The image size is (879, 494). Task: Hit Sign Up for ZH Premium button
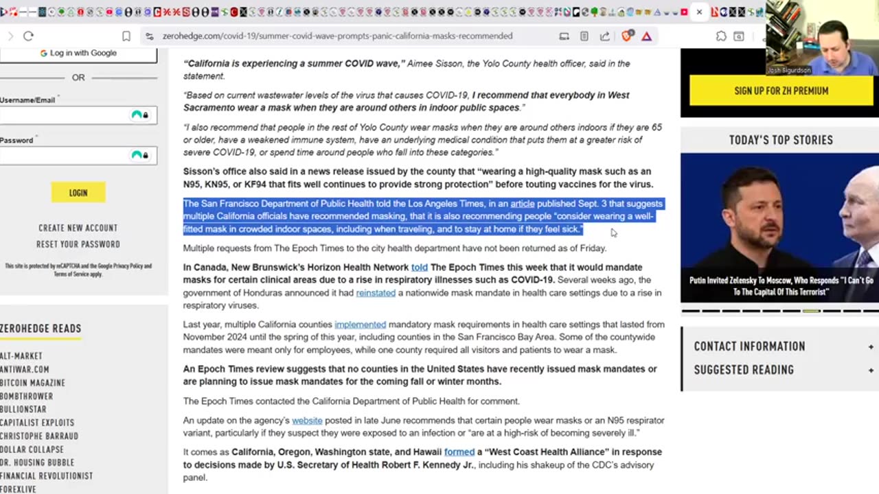pos(781,91)
